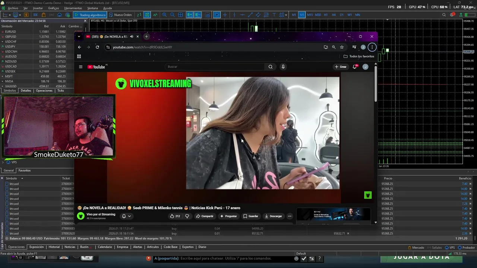Screen dimensions: 477x268
Task: Select the text label tool
Action: (274, 15)
